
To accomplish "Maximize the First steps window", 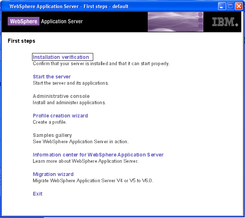I will [x=230, y=6].
